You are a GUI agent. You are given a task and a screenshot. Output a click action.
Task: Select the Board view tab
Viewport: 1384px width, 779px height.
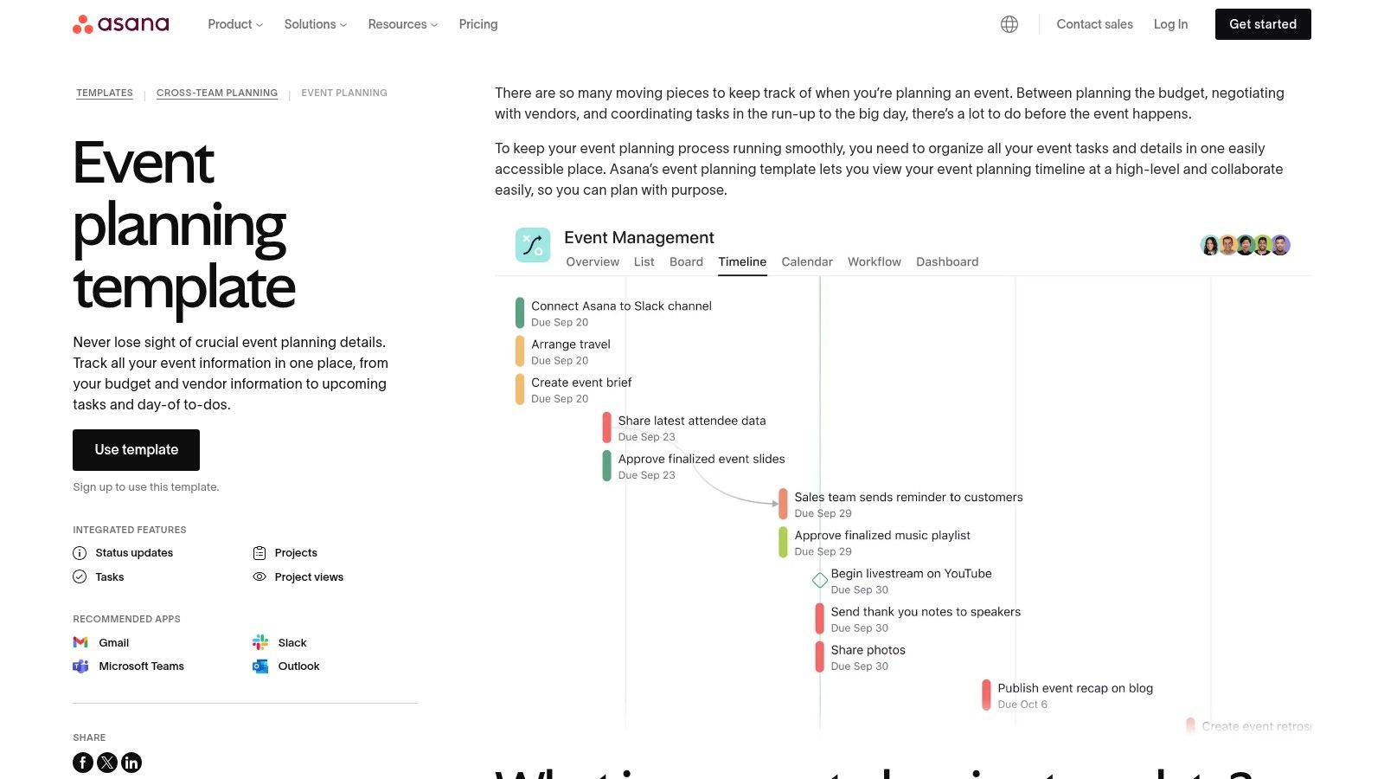coord(686,261)
